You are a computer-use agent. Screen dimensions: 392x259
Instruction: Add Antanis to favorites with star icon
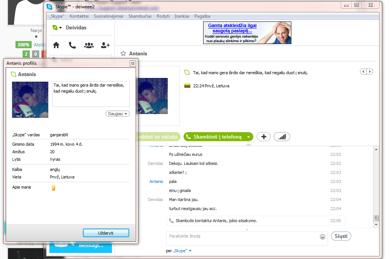pos(123,53)
